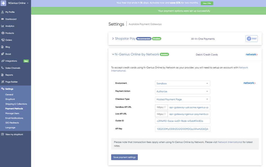The height and width of the screenshot is (167, 266).
Task: Click the Analytics bar chart icon
Action: point(2,26)
